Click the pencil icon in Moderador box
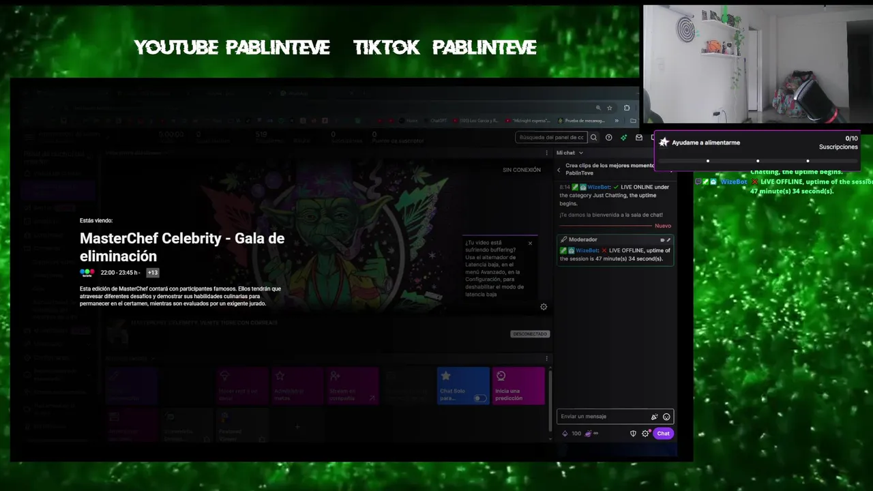873x491 pixels. coord(668,240)
